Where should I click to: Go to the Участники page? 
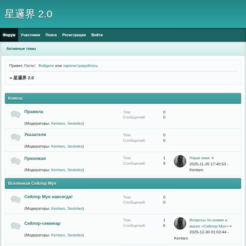tap(30, 35)
